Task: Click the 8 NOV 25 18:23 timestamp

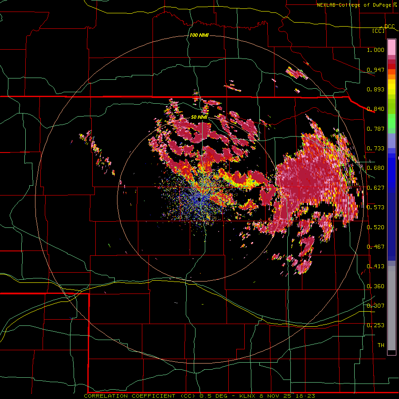Action: (287, 396)
